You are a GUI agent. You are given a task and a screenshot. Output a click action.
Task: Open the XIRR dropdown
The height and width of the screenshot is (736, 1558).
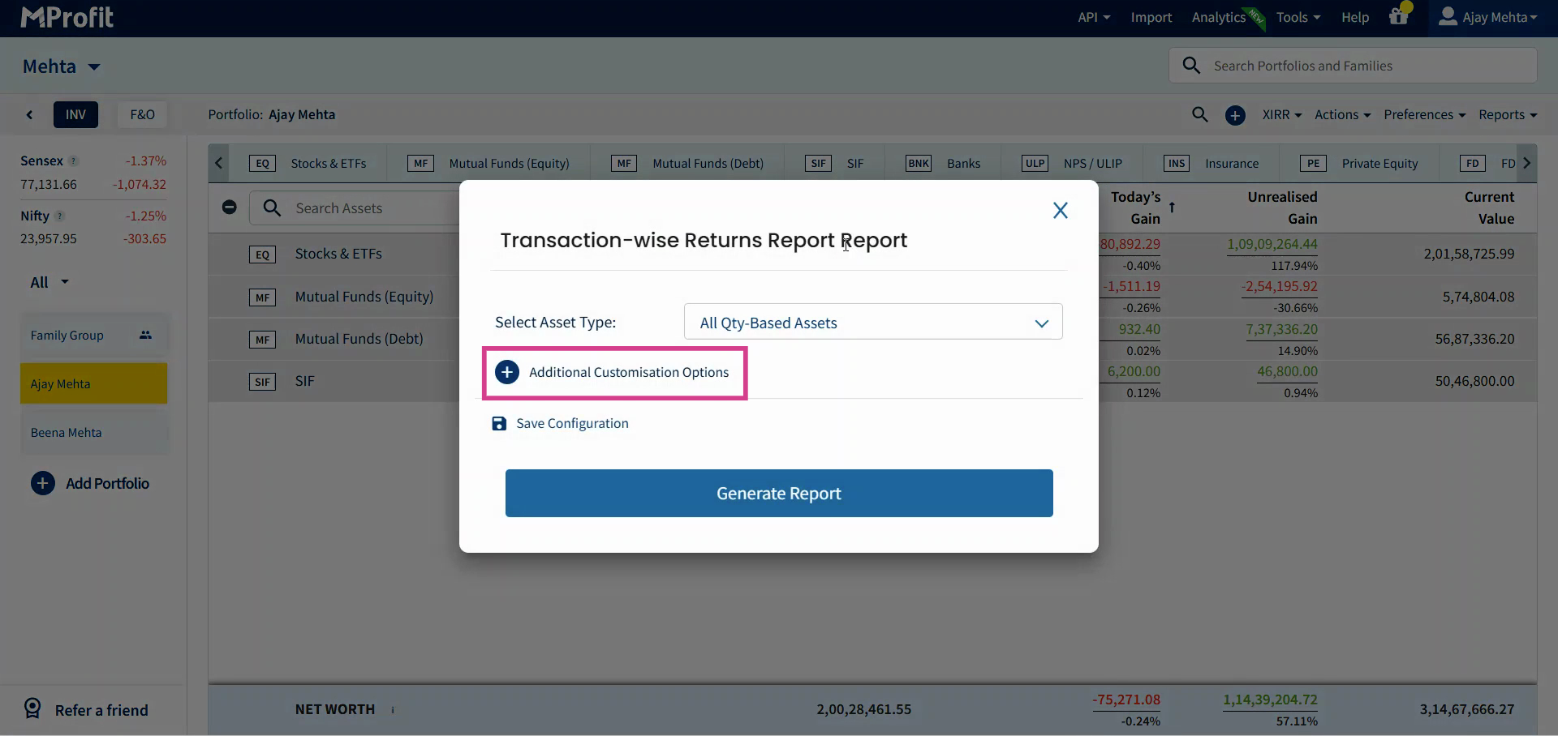[x=1281, y=114]
